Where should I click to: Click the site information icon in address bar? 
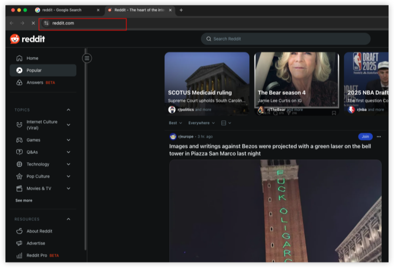click(x=46, y=23)
